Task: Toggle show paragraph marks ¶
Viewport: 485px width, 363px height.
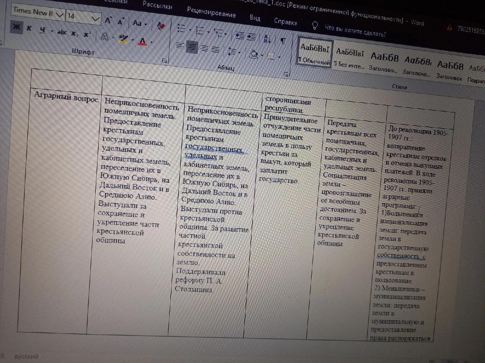Action: 283,41
